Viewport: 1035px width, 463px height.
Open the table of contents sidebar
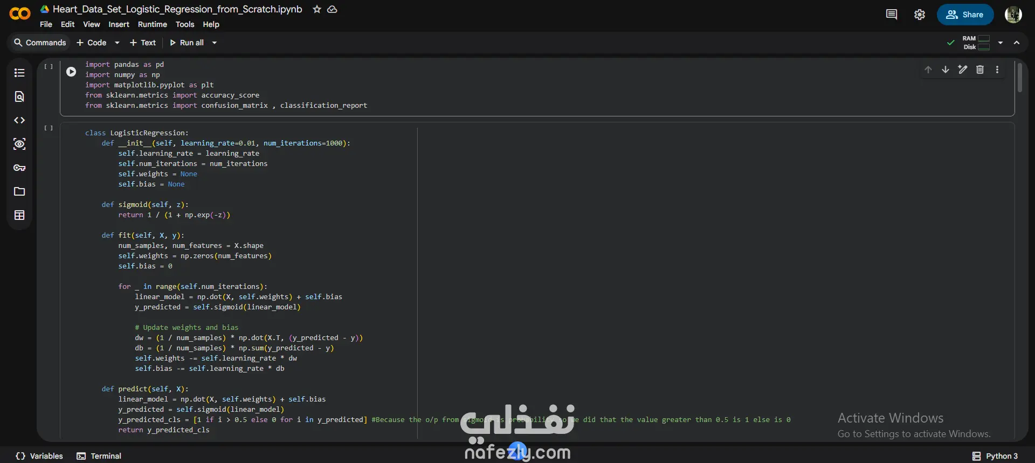pos(19,73)
